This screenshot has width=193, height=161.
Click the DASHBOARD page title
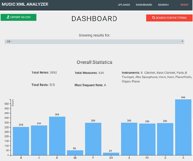(94, 19)
